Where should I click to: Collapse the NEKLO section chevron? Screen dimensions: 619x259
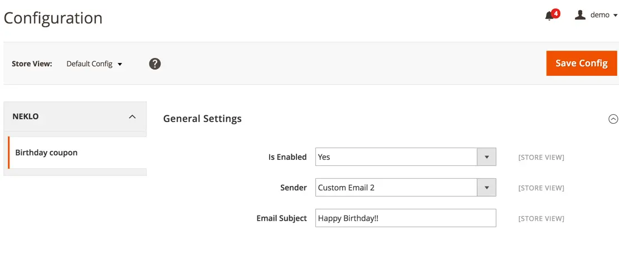click(133, 116)
